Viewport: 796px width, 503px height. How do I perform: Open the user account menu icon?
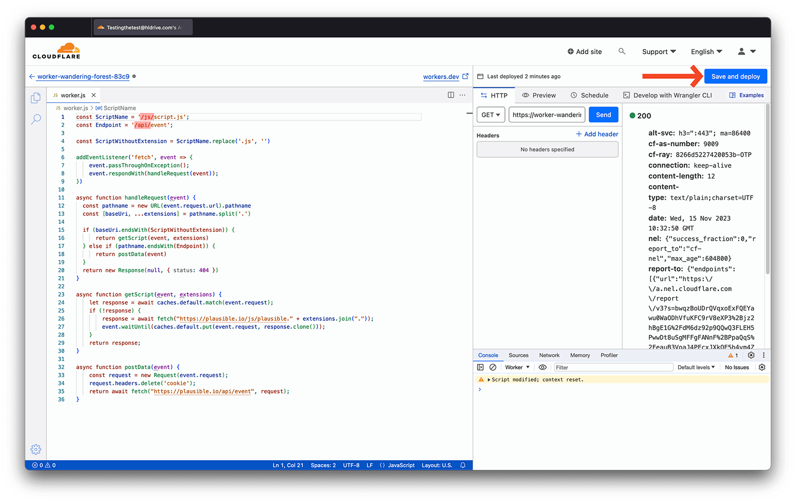click(x=747, y=51)
